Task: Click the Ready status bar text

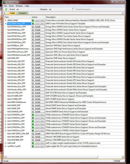Action: point(6,161)
